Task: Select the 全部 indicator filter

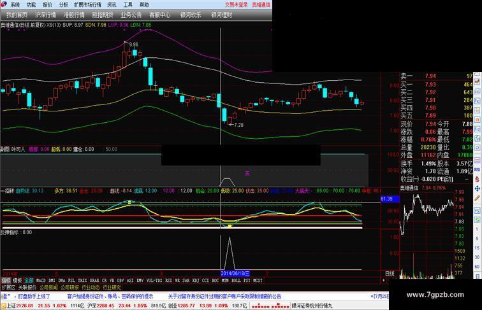Action: pyautogui.click(x=29, y=280)
